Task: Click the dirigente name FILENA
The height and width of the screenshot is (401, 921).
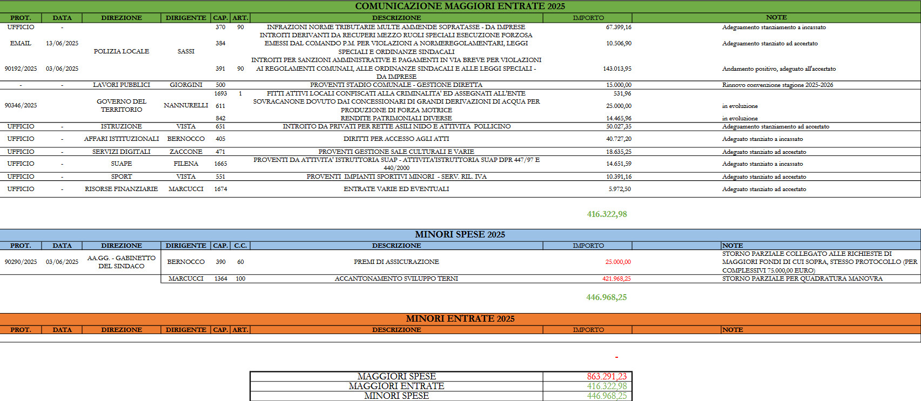Action: click(186, 164)
